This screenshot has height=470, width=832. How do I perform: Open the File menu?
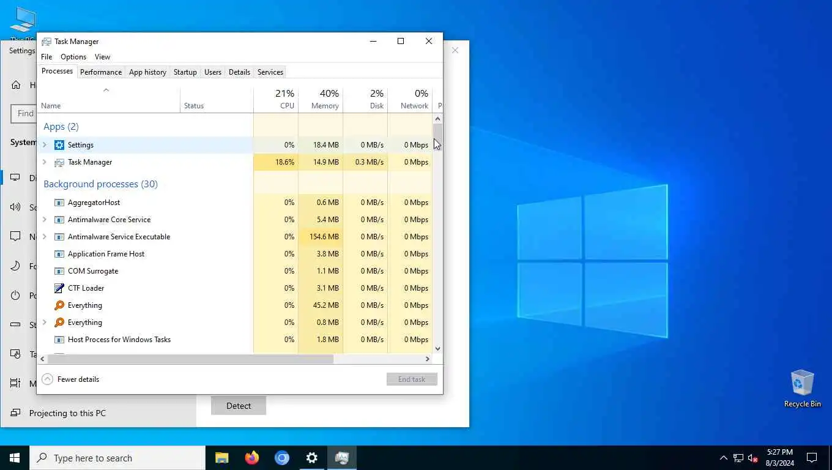tap(46, 57)
